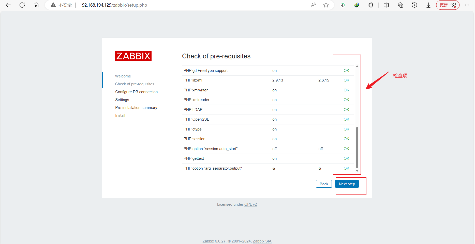Open the browser settings ellipsis menu
475x244 pixels.
pyautogui.click(x=467, y=5)
